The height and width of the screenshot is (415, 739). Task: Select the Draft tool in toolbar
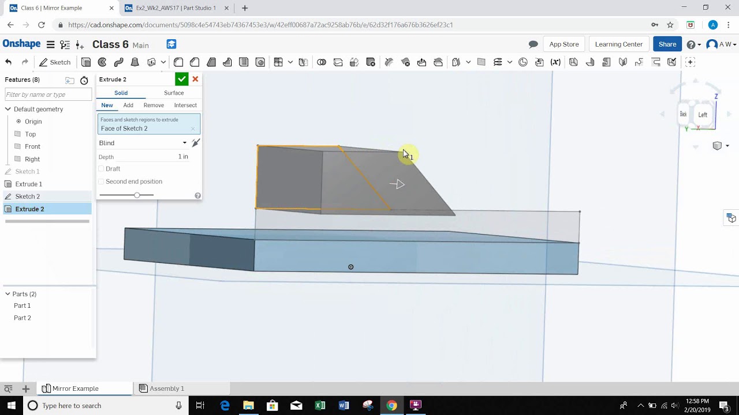click(x=211, y=62)
